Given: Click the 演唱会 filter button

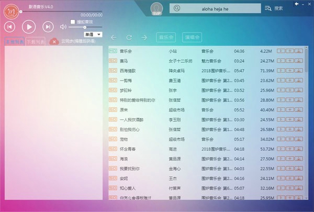Looking at the screenshot, I should click(x=192, y=37).
